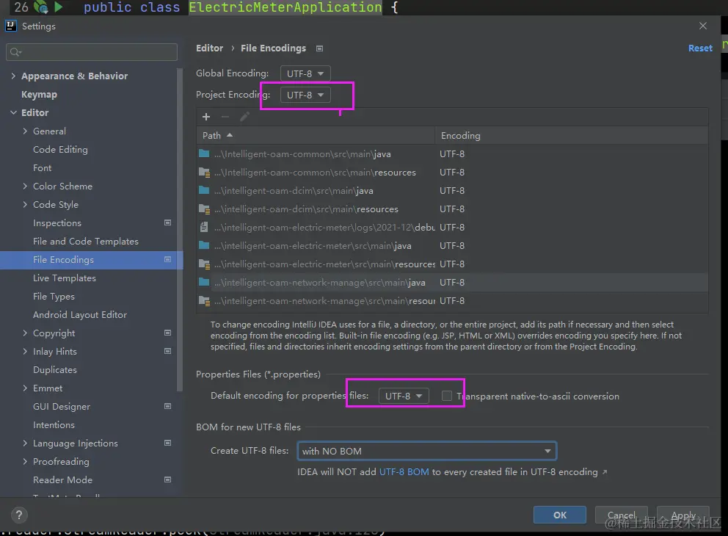Click folder icon of intelligent-oam-dcim resources path

click(x=204, y=209)
